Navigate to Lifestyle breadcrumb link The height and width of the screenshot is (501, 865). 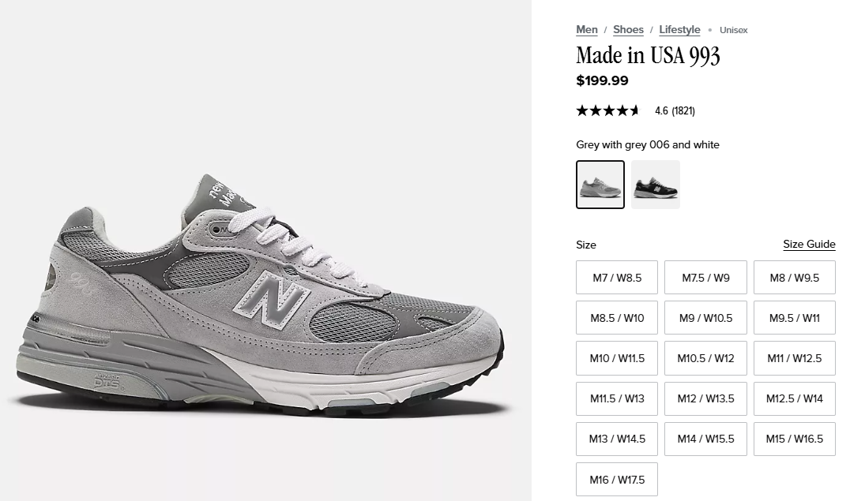[679, 30]
